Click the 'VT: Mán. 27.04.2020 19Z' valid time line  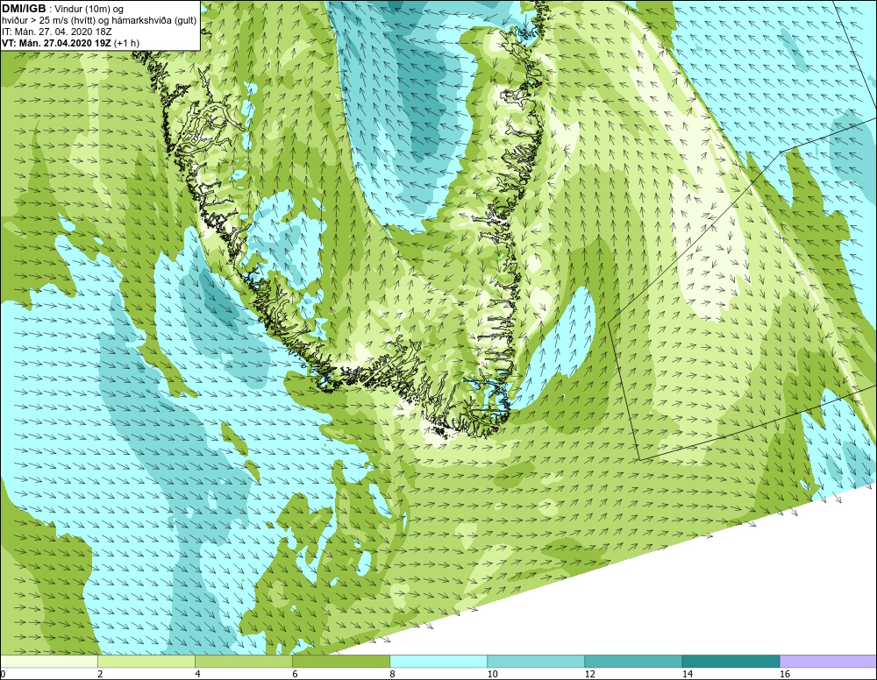57,43
